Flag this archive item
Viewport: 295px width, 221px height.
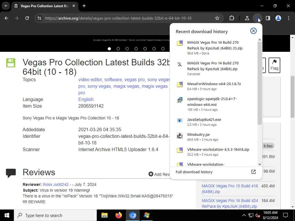(x=274, y=65)
